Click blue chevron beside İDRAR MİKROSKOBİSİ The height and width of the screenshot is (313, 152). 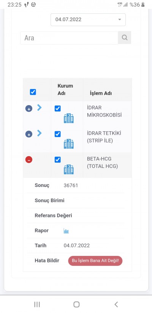(40, 108)
